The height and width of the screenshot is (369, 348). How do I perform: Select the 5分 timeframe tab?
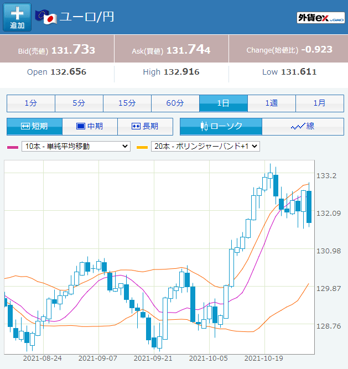pyautogui.click(x=79, y=103)
